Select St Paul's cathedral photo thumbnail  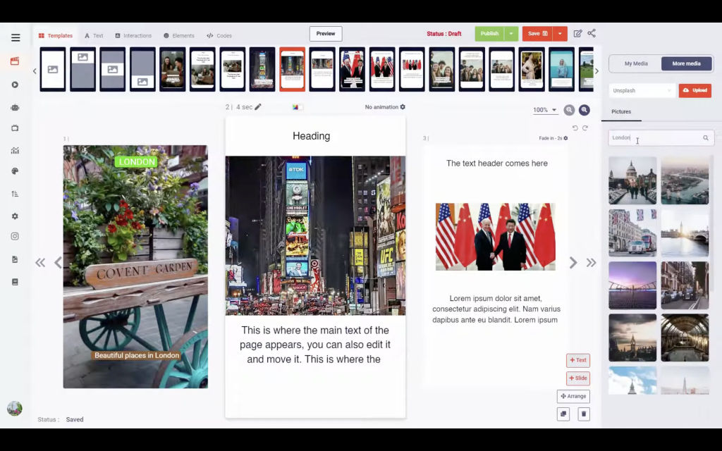[x=632, y=180]
